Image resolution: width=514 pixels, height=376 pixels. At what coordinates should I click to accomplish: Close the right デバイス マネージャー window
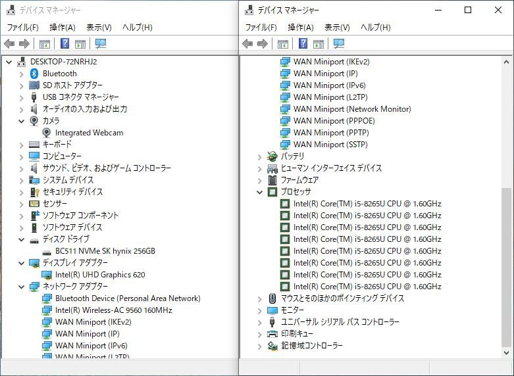pos(498,10)
